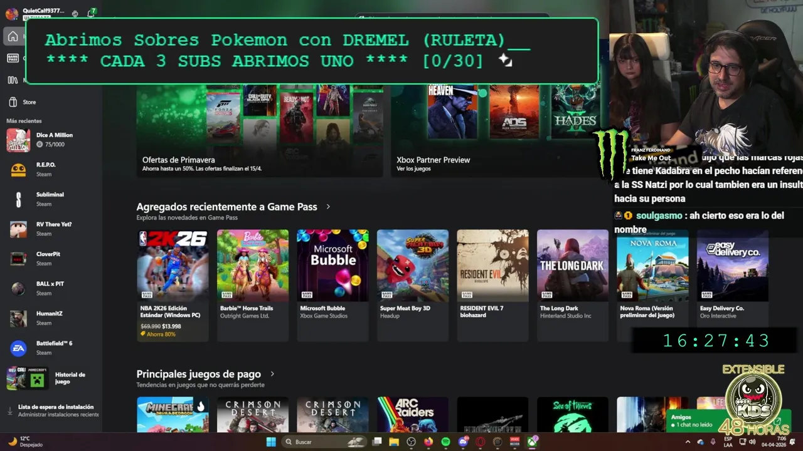The width and height of the screenshot is (803, 451).
Task: Open Microsoft Bubble game card
Action: [332, 285]
